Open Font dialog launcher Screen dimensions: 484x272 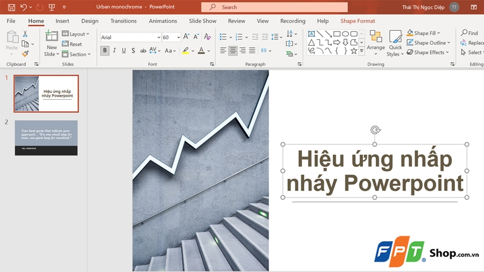212,64
